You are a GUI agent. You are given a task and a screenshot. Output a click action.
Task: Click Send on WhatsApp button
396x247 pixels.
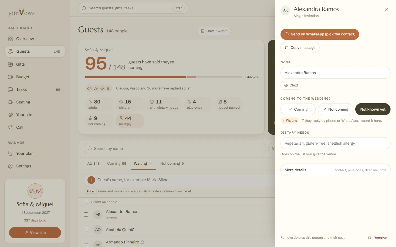pyautogui.click(x=320, y=34)
